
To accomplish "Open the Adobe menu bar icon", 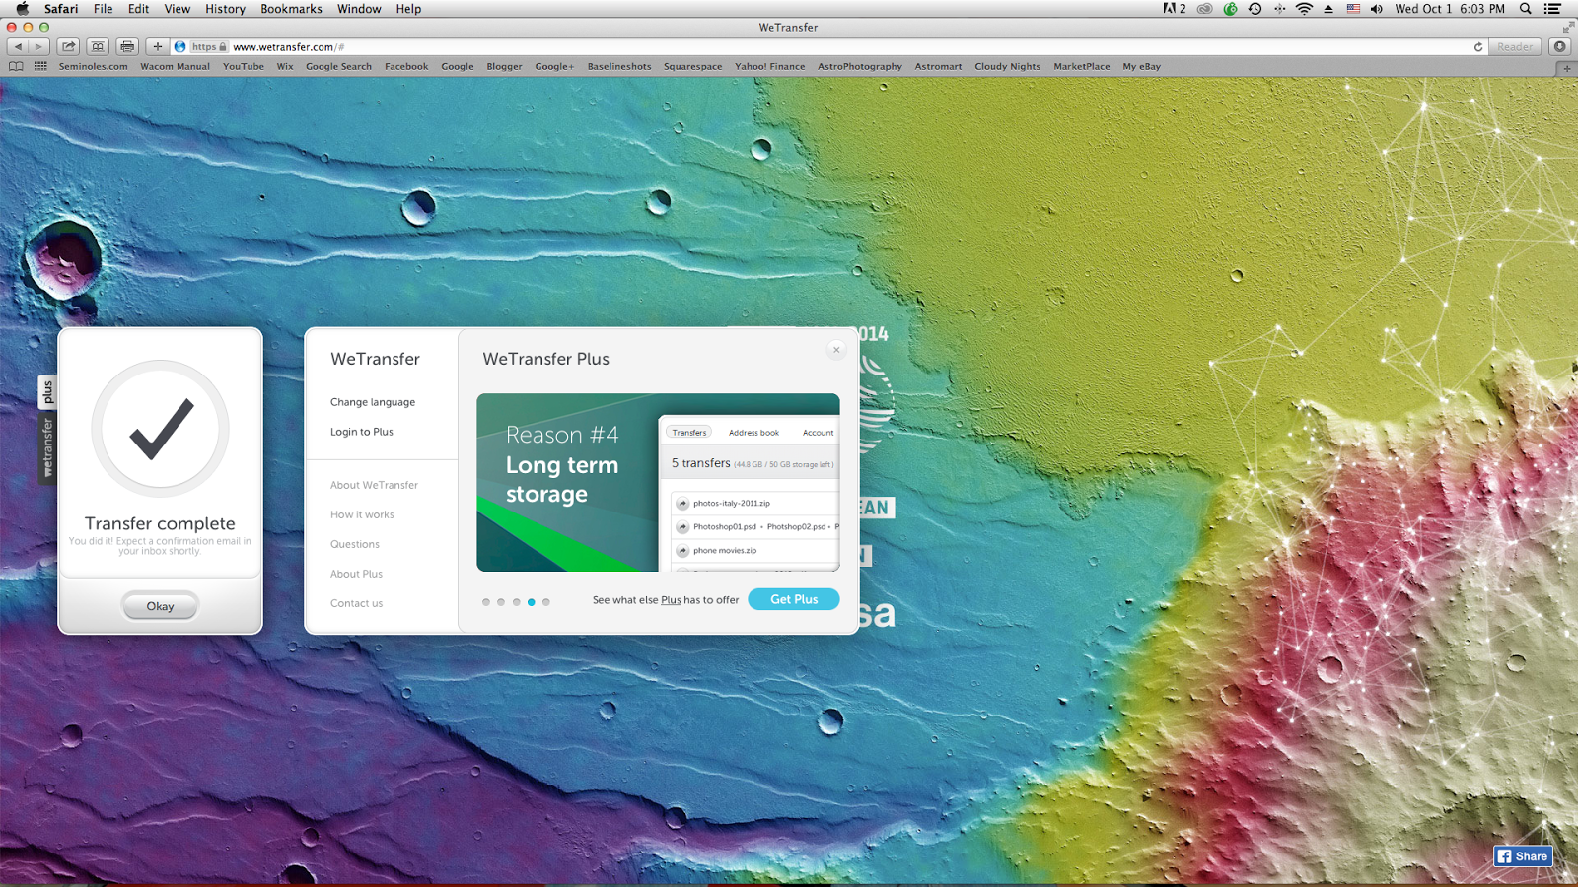I will click(1174, 9).
